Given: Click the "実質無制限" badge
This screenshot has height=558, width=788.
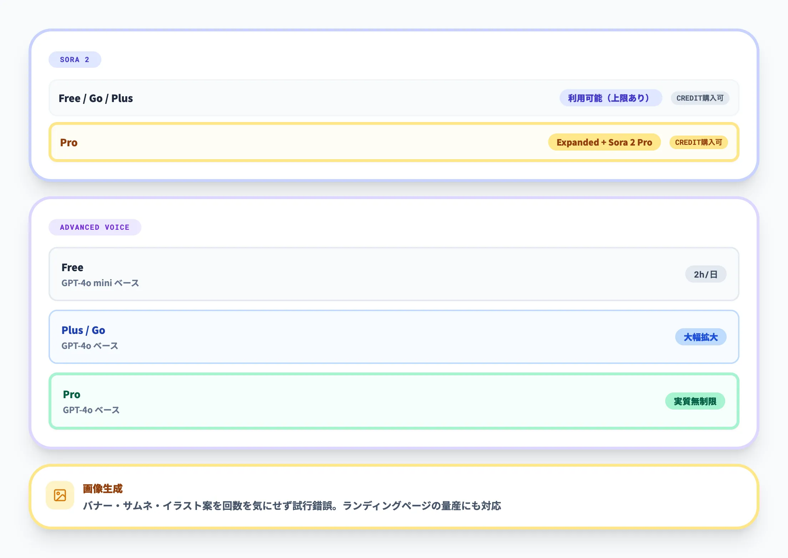Looking at the screenshot, I should point(695,401).
